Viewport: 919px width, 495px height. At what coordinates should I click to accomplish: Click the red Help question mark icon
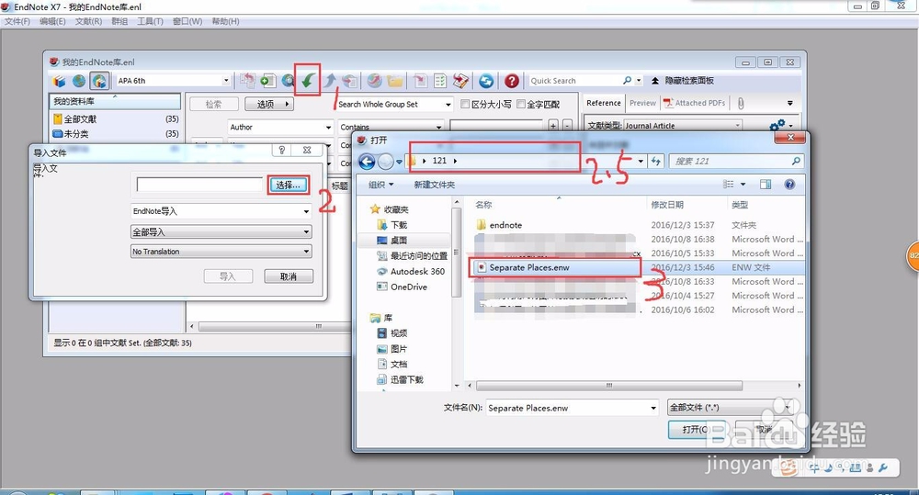click(512, 81)
